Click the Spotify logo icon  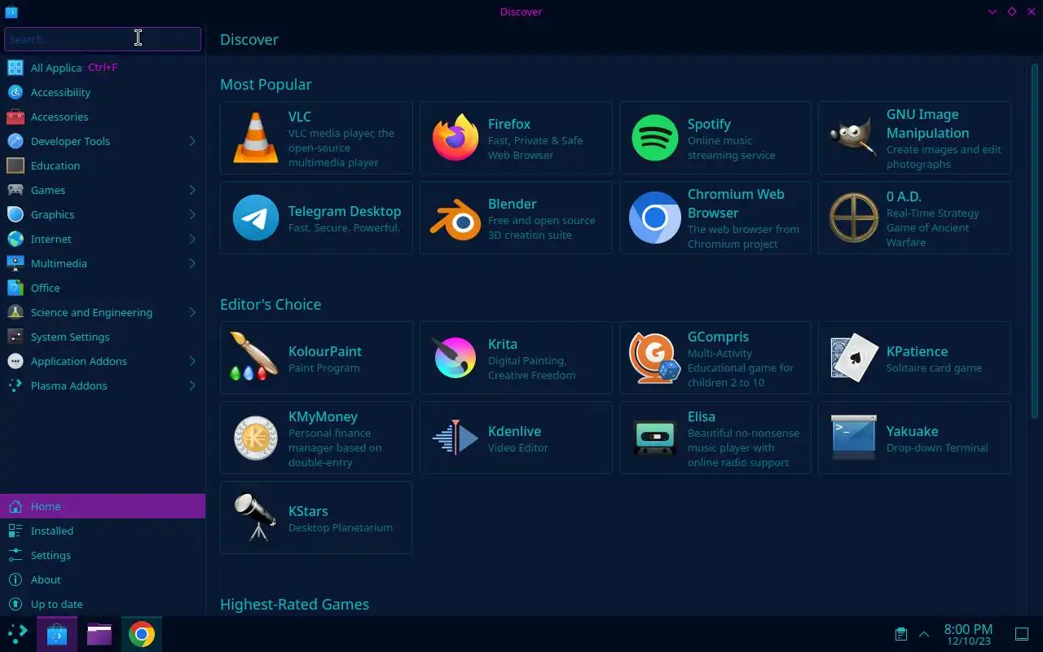pyautogui.click(x=655, y=138)
